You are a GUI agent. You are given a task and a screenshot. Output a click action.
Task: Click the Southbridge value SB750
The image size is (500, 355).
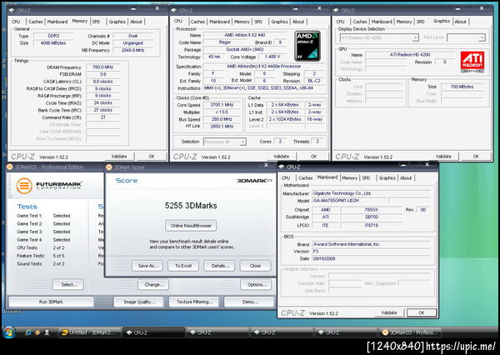pyautogui.click(x=372, y=217)
